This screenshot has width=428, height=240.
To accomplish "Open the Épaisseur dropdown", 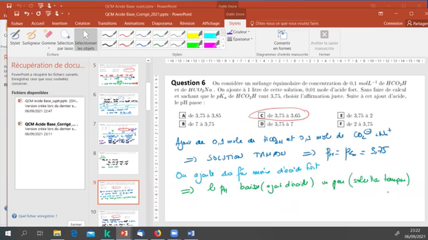I will tap(240, 39).
